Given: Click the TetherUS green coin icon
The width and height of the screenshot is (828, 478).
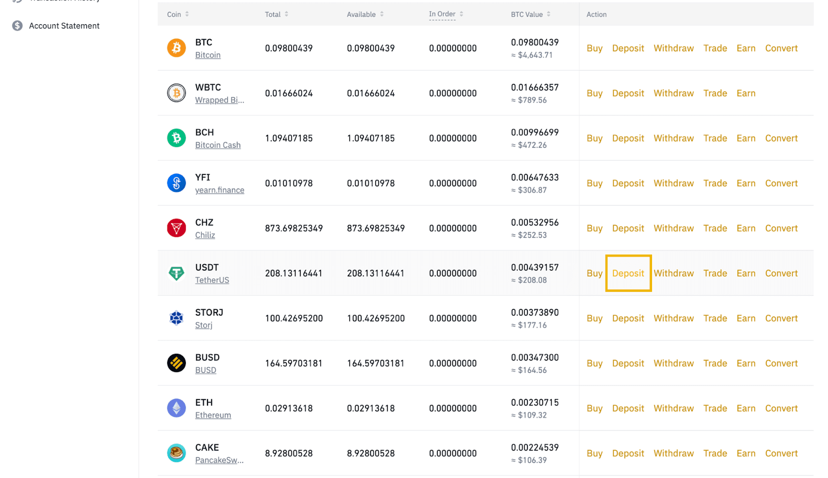Looking at the screenshot, I should point(176,273).
